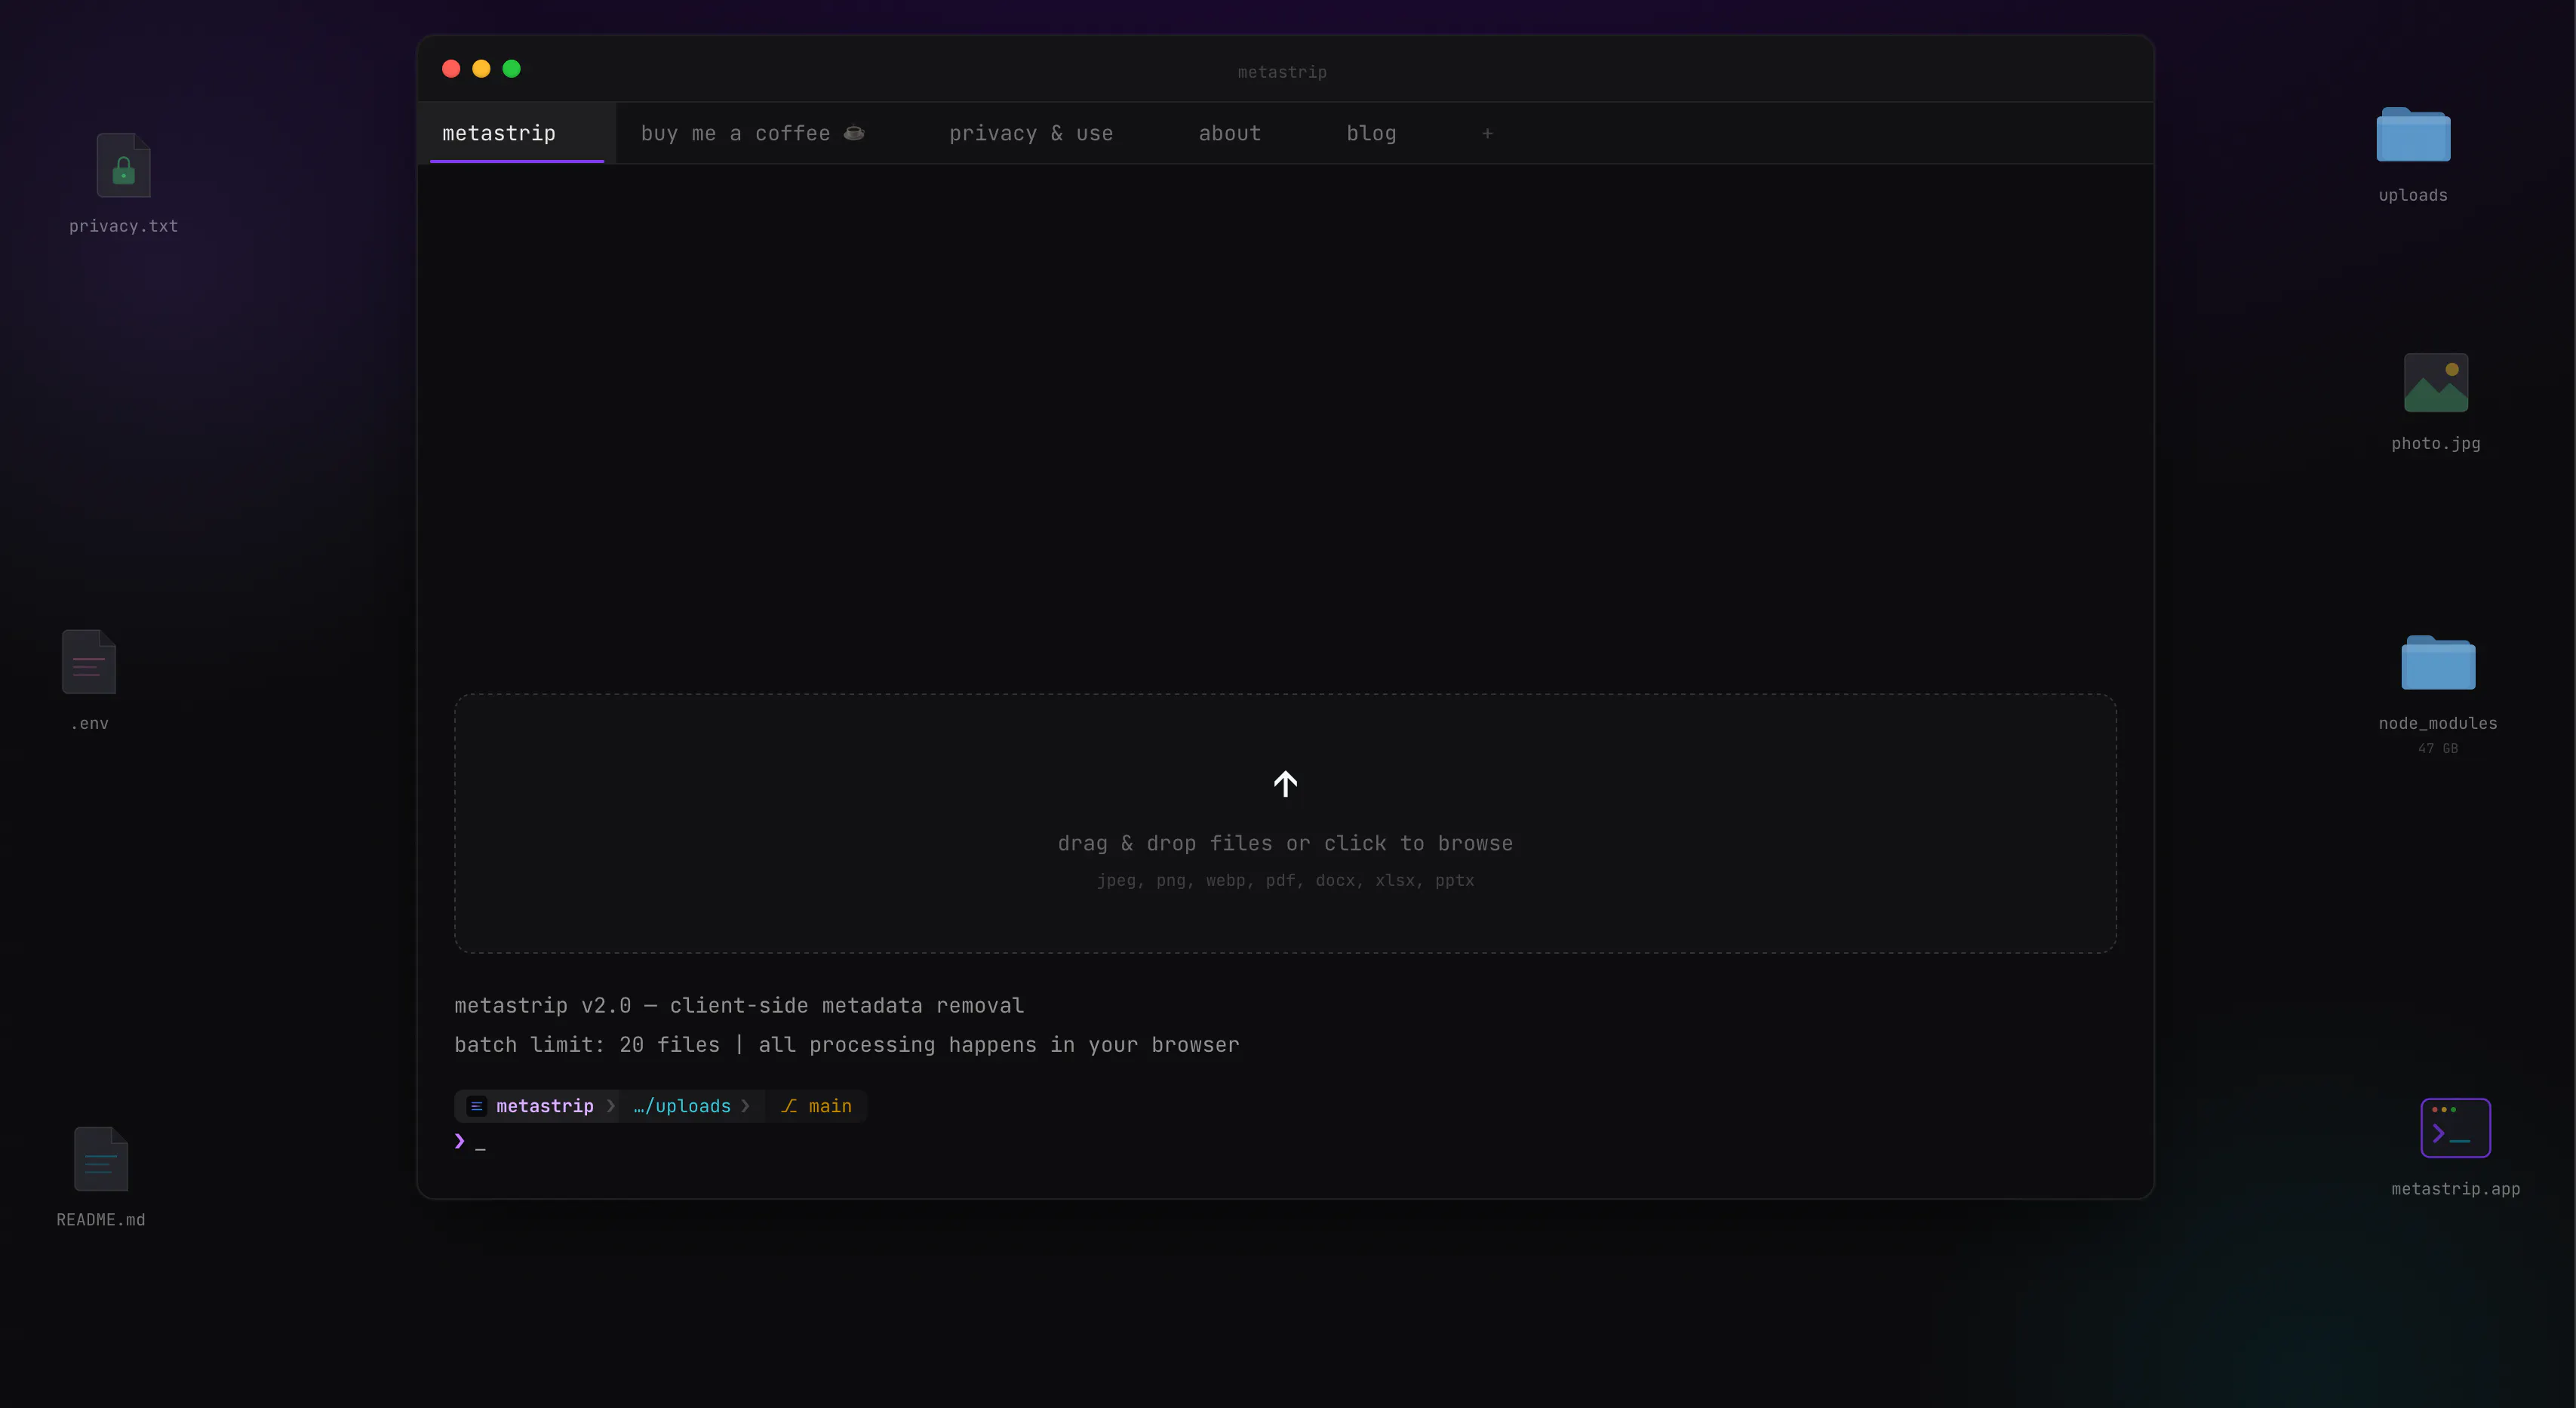The width and height of the screenshot is (2576, 1408).
Task: Close the metastrip window with red button
Action: point(451,69)
